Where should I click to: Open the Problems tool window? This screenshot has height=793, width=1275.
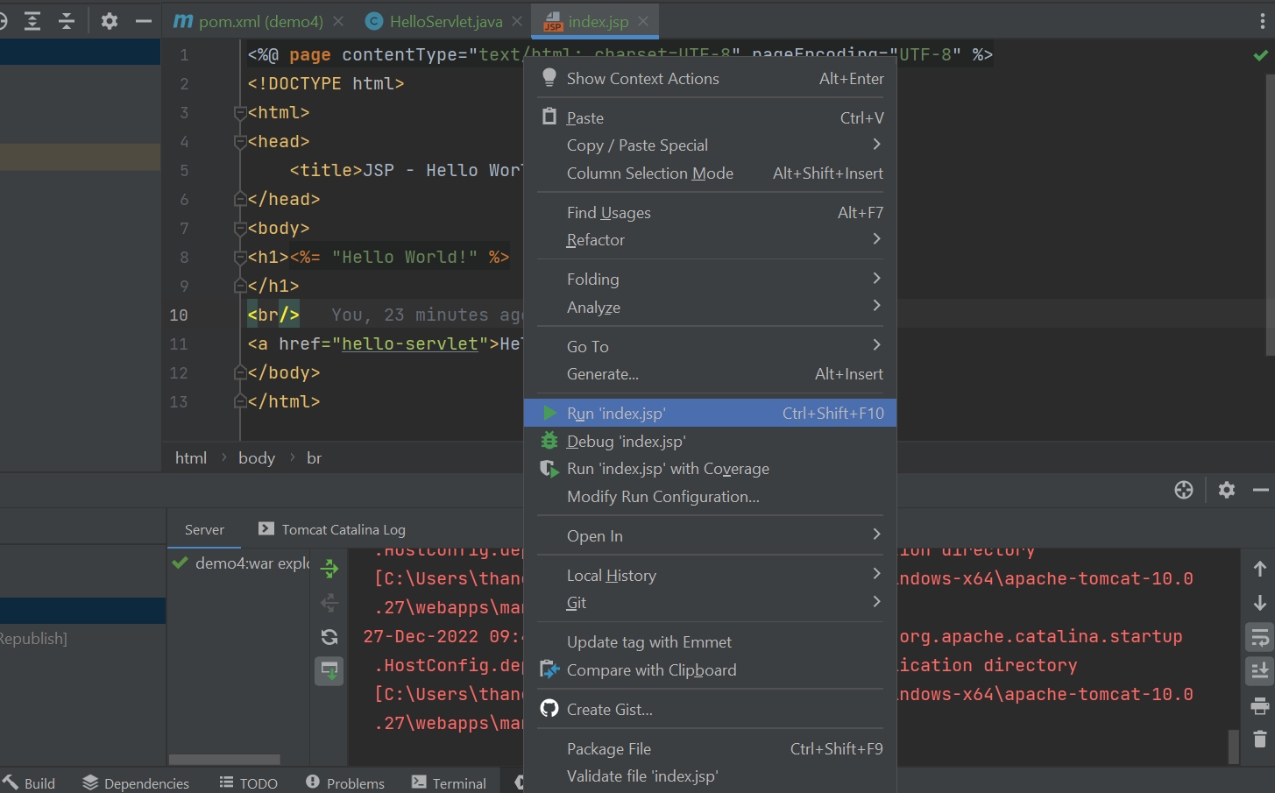click(345, 782)
